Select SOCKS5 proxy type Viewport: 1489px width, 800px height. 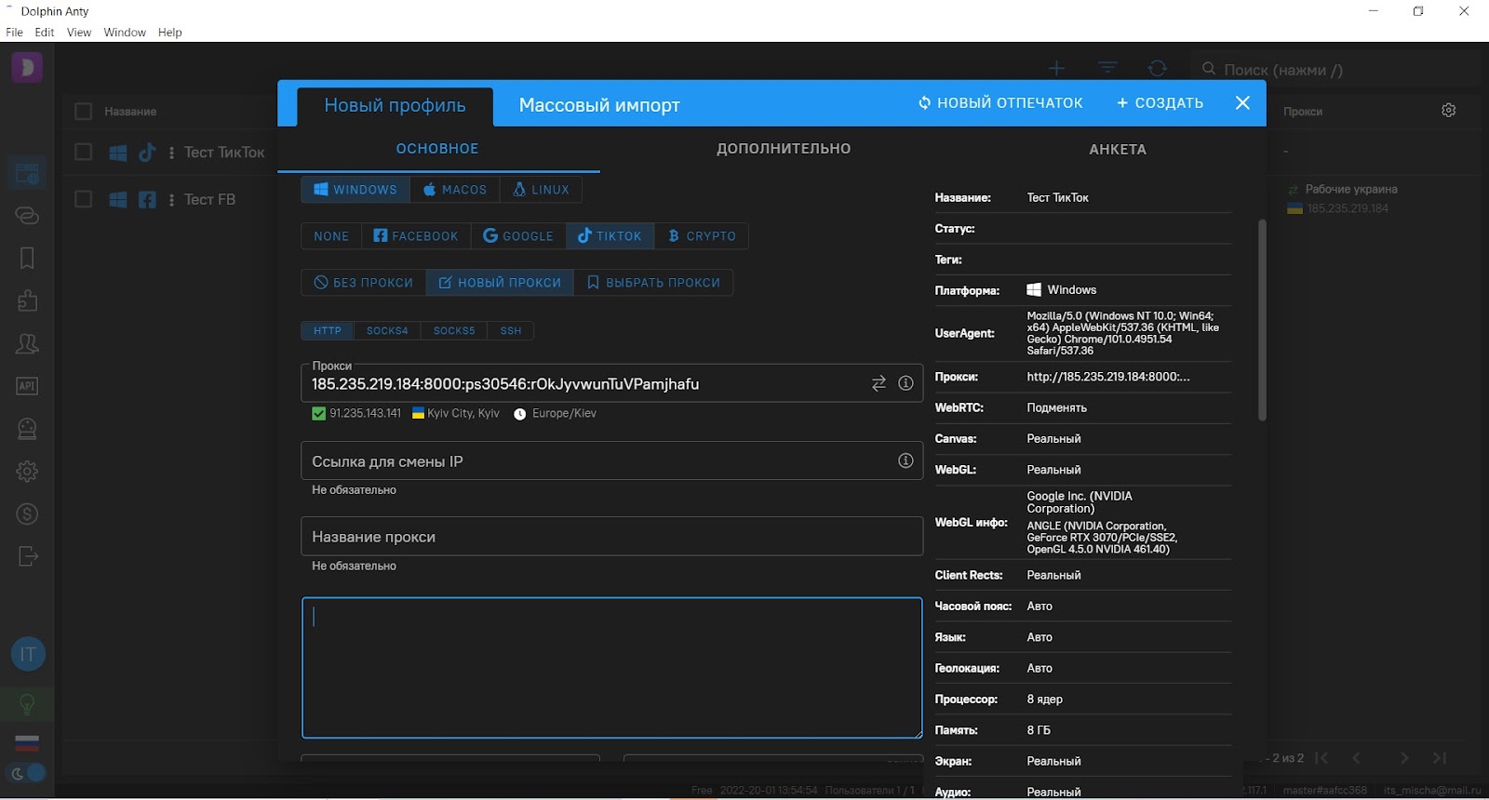pos(454,330)
